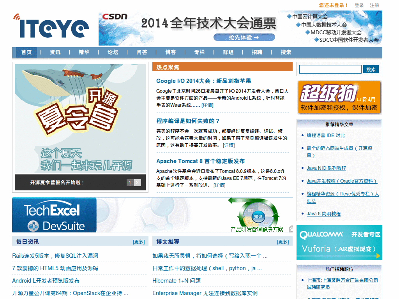Open Java NIO 系列教程 link
Screen dimensions: 399x299
326,168
